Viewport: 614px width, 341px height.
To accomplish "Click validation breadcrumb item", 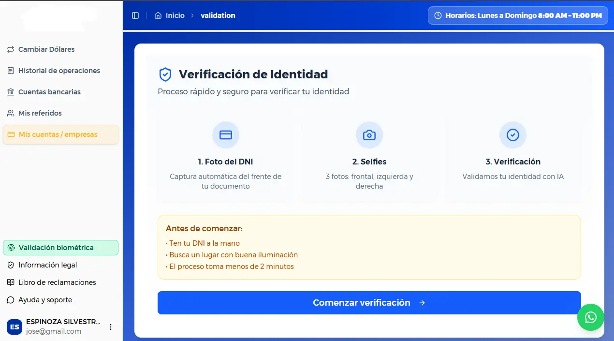I will 218,15.
